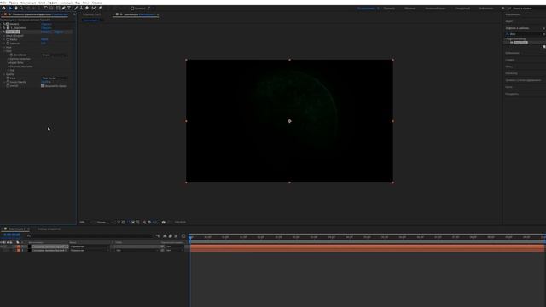The height and width of the screenshot is (307, 546).
Task: Click the effects search field in right panel
Action: (x=526, y=34)
